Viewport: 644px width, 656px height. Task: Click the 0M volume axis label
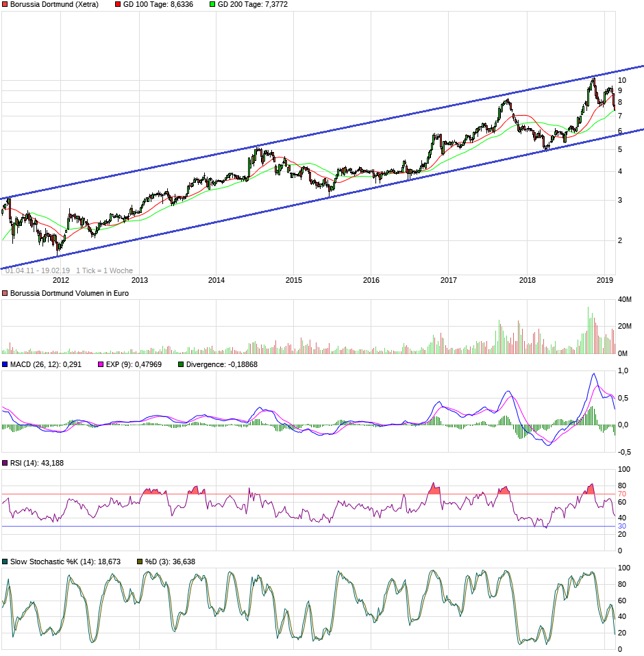coord(623,353)
